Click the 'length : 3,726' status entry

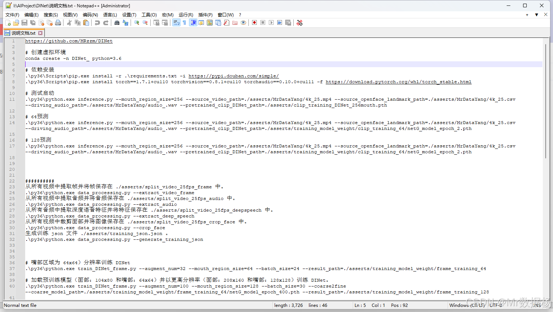click(x=289, y=305)
